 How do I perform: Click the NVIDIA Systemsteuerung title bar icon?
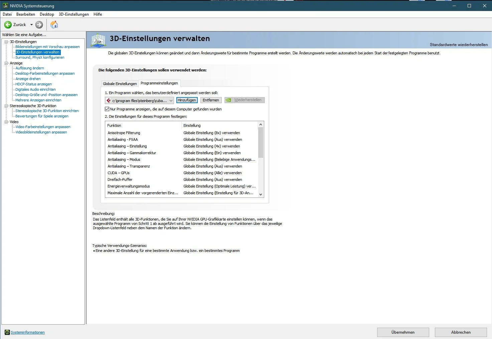(5, 6)
